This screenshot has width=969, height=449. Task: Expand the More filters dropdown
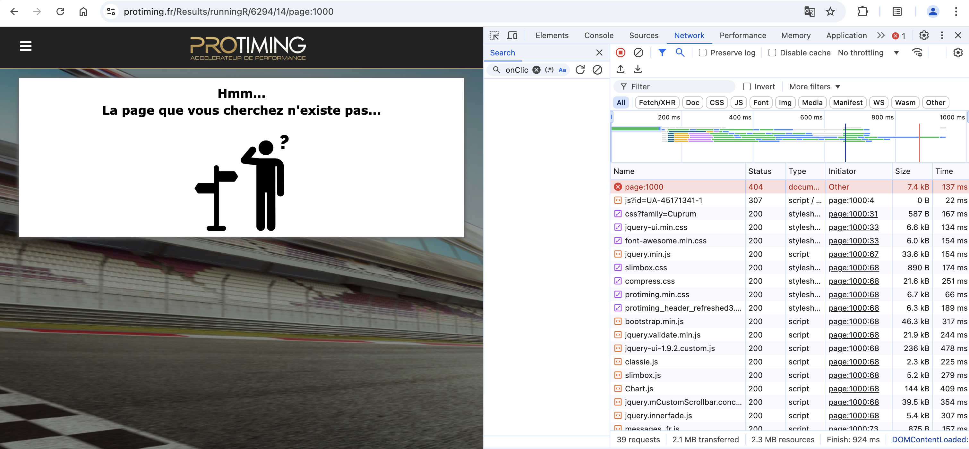[x=814, y=87]
